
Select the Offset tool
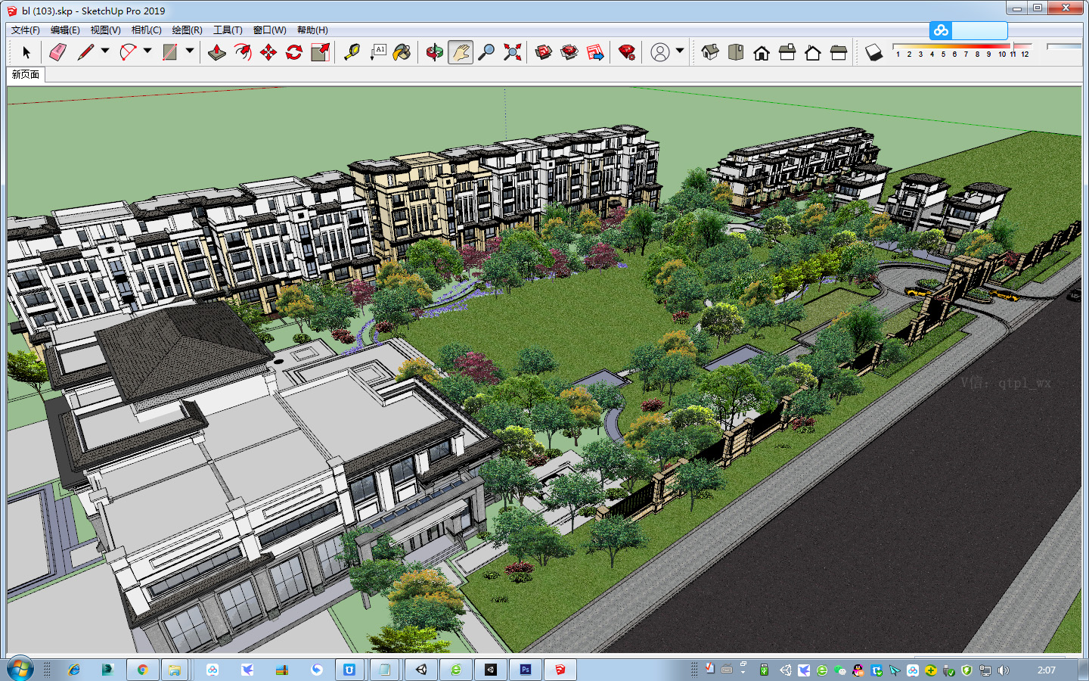coord(243,52)
